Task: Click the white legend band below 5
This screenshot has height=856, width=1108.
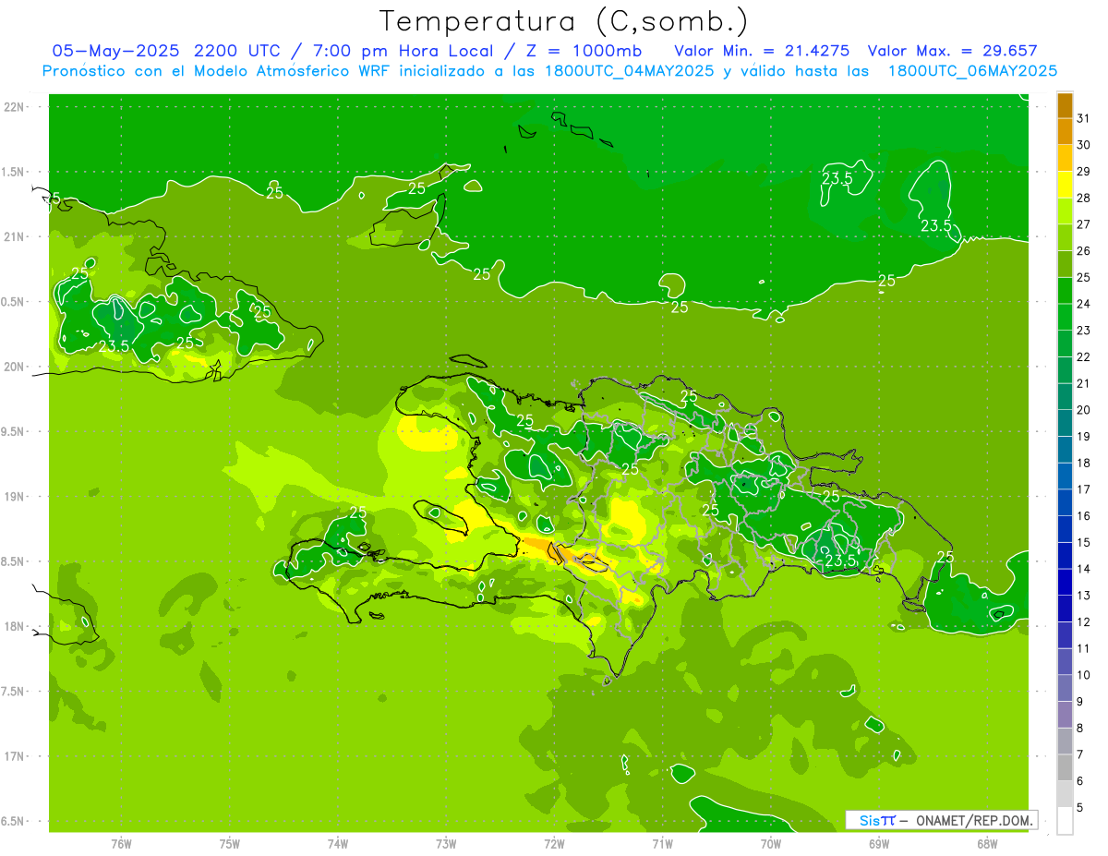Action: point(1065,821)
